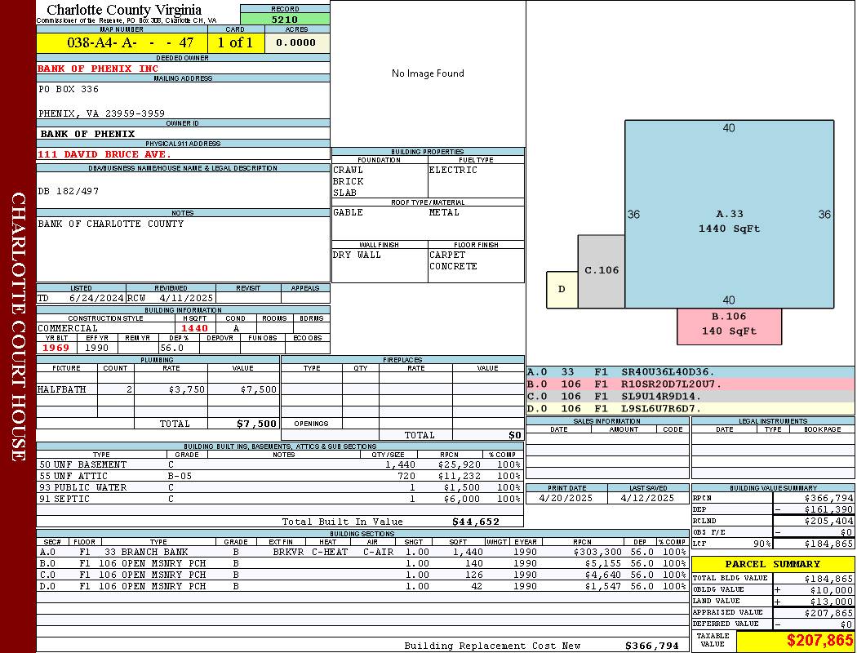Screen dimensions: 857x653
Task: Select the PARCEL SUMMARY yellow header
Action: (x=772, y=564)
